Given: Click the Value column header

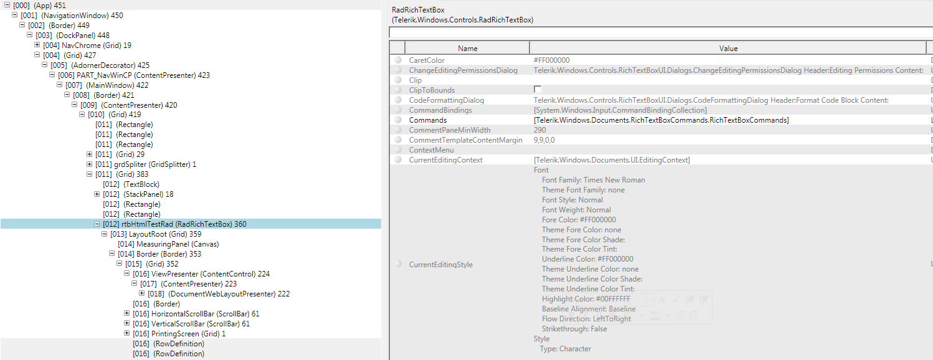Looking at the screenshot, I should 728,48.
